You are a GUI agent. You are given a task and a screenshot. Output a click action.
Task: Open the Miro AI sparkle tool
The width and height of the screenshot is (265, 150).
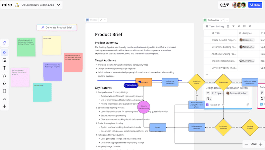click(x=5, y=43)
